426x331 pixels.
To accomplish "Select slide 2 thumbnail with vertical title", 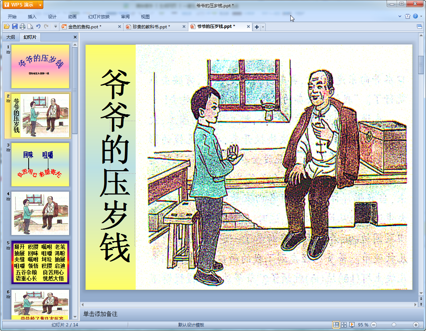I will coord(40,115).
